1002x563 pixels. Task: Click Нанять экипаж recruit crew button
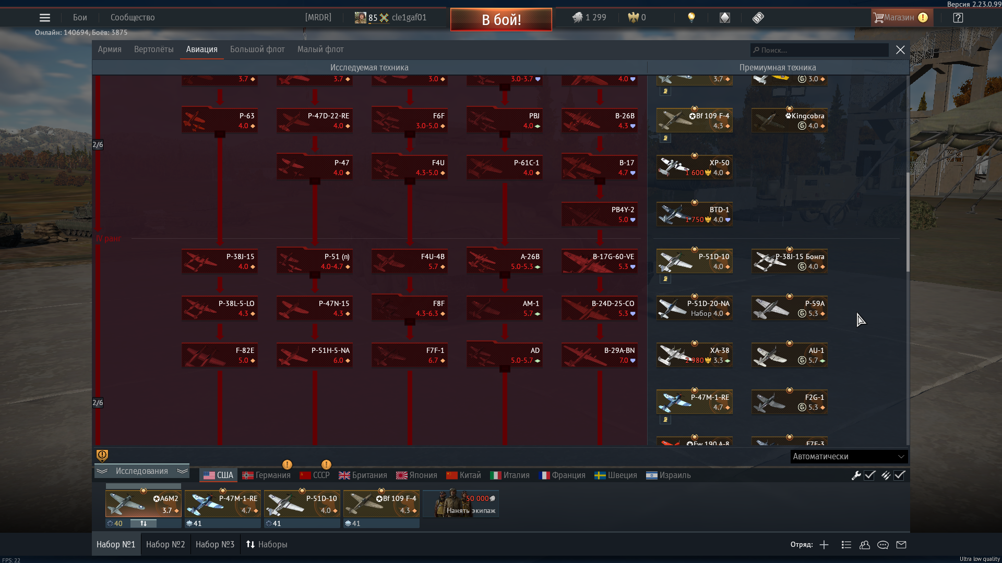tap(461, 504)
